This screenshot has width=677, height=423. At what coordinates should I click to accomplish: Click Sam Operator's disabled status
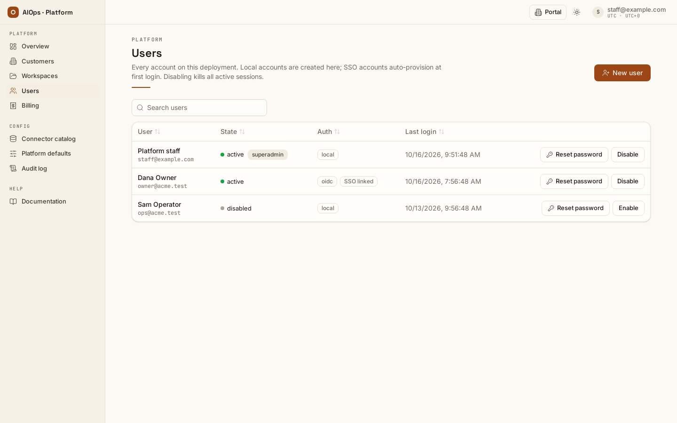236,208
